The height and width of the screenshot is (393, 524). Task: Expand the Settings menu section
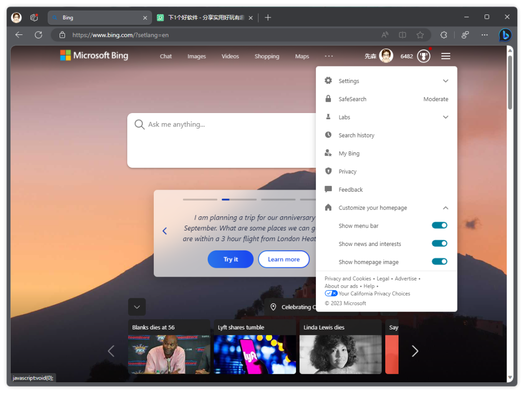click(445, 81)
